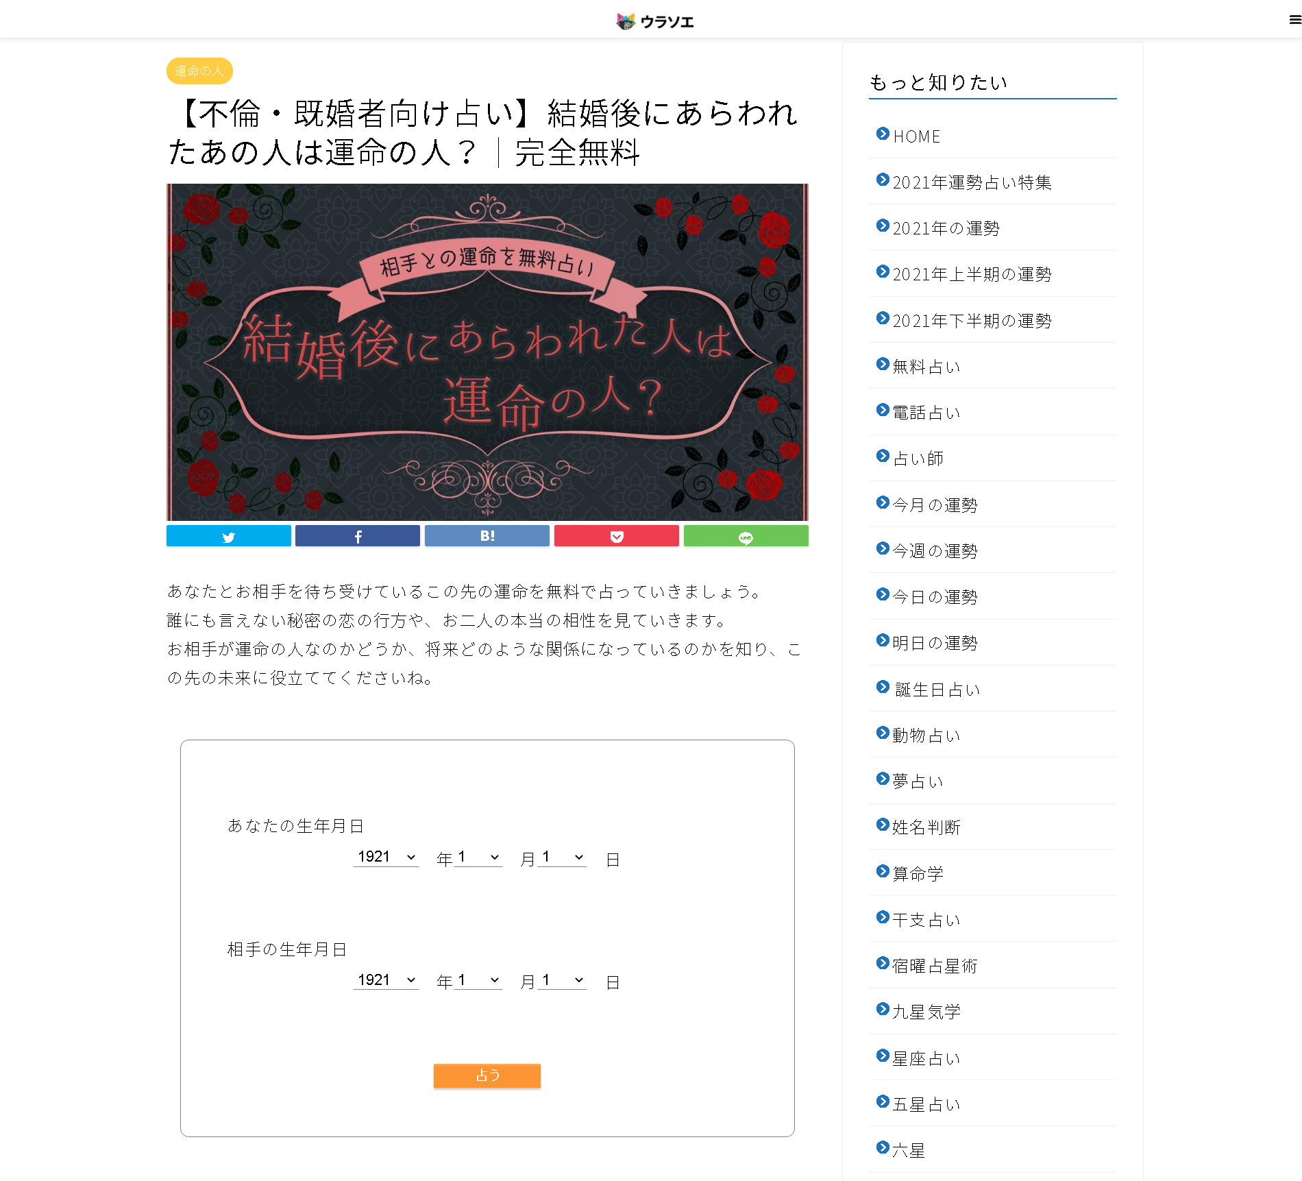1302x1181 pixels.
Task: Share on Facebook with the f icon
Action: 358,536
